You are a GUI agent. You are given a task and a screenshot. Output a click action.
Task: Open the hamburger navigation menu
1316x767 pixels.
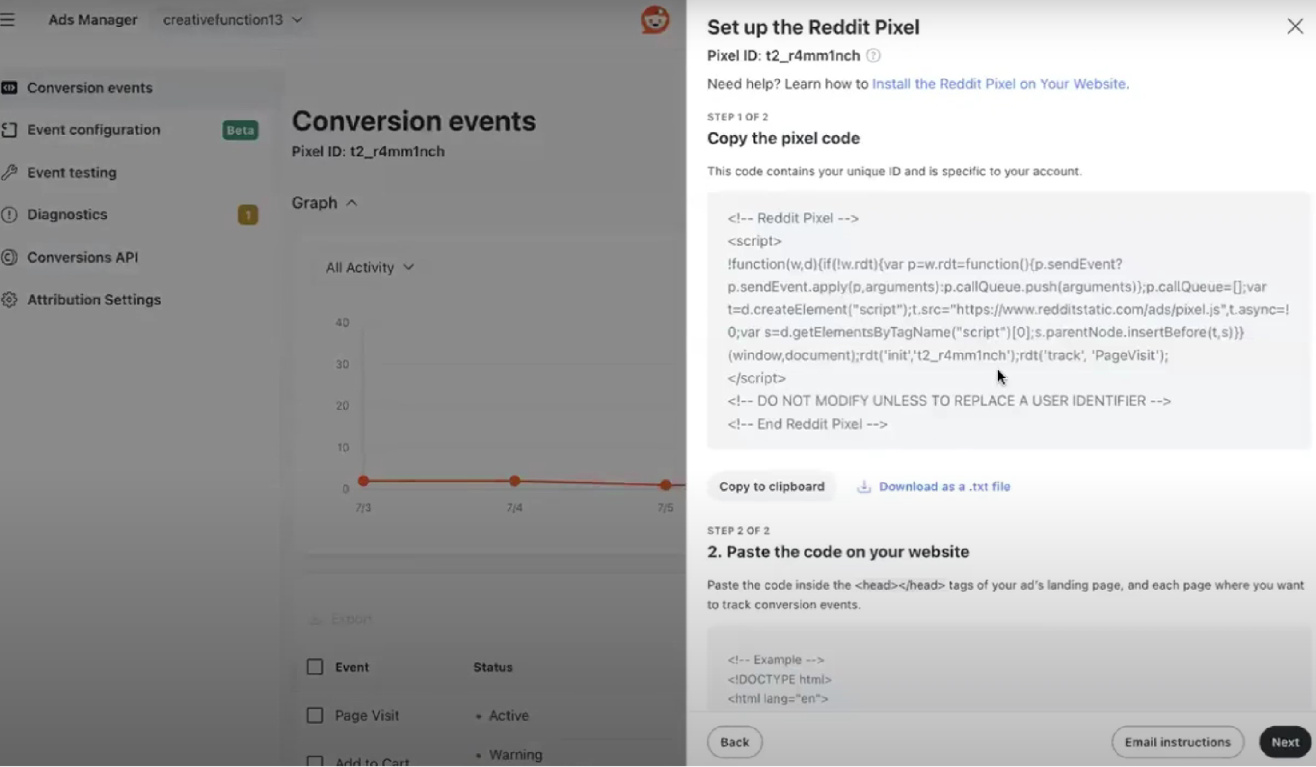click(x=9, y=20)
